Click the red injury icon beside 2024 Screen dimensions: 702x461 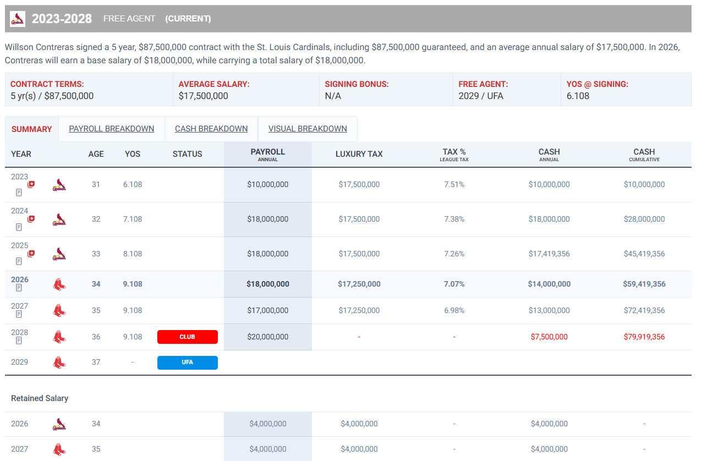(31, 218)
